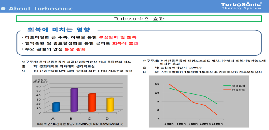Click the 'Turbosonic의 효과' green title box
The width and height of the screenshot is (269, 130).
(139, 19)
